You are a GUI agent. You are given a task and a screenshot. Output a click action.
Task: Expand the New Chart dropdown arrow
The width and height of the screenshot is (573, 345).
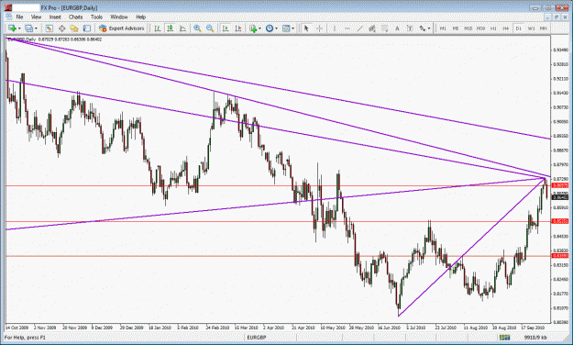[19, 28]
